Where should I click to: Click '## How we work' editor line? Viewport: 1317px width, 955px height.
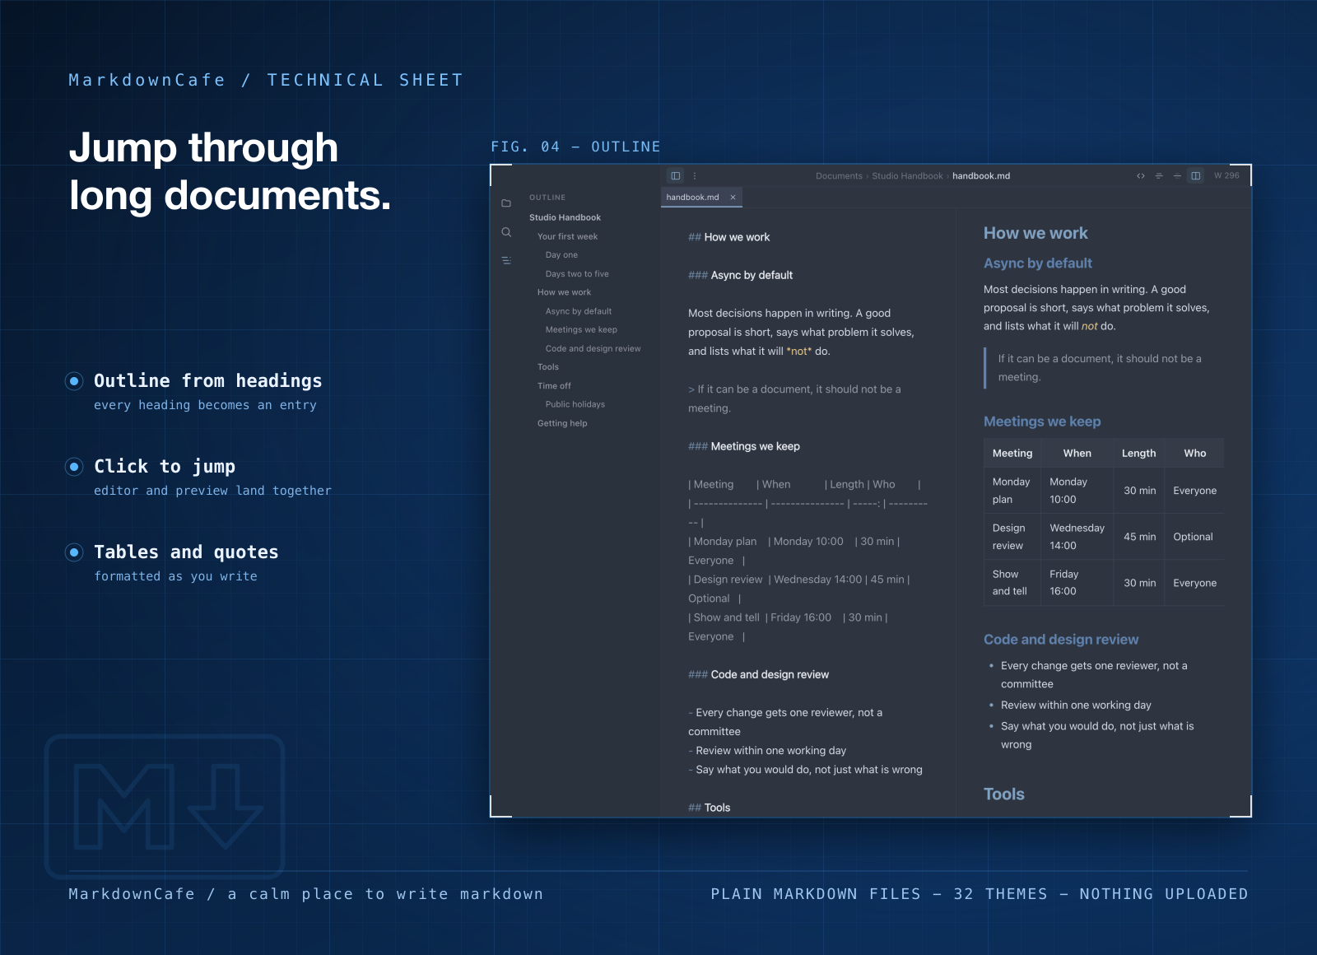tap(729, 237)
